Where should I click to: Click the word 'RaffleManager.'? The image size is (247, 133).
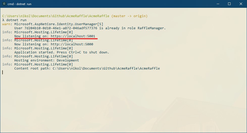[152, 28]
